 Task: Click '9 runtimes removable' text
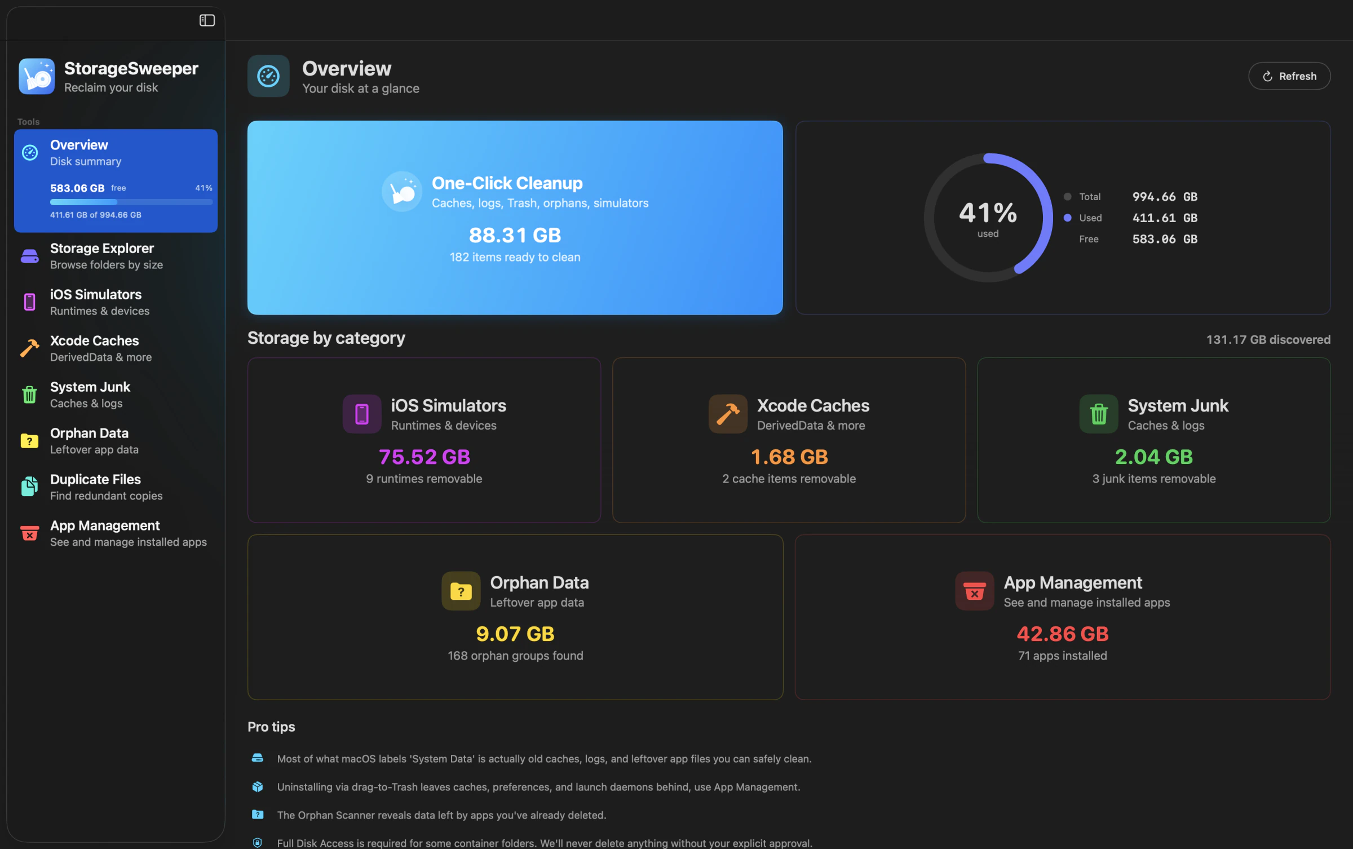pos(424,479)
